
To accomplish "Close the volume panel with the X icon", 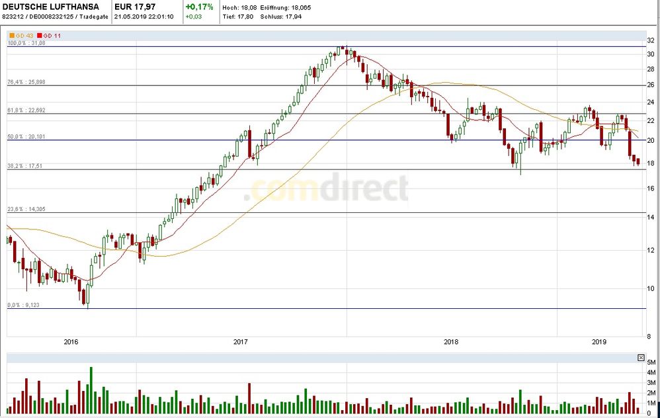I will click(x=641, y=358).
